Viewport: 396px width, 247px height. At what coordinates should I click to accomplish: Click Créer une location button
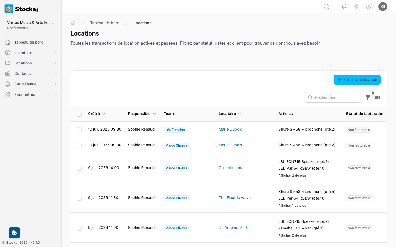point(357,80)
